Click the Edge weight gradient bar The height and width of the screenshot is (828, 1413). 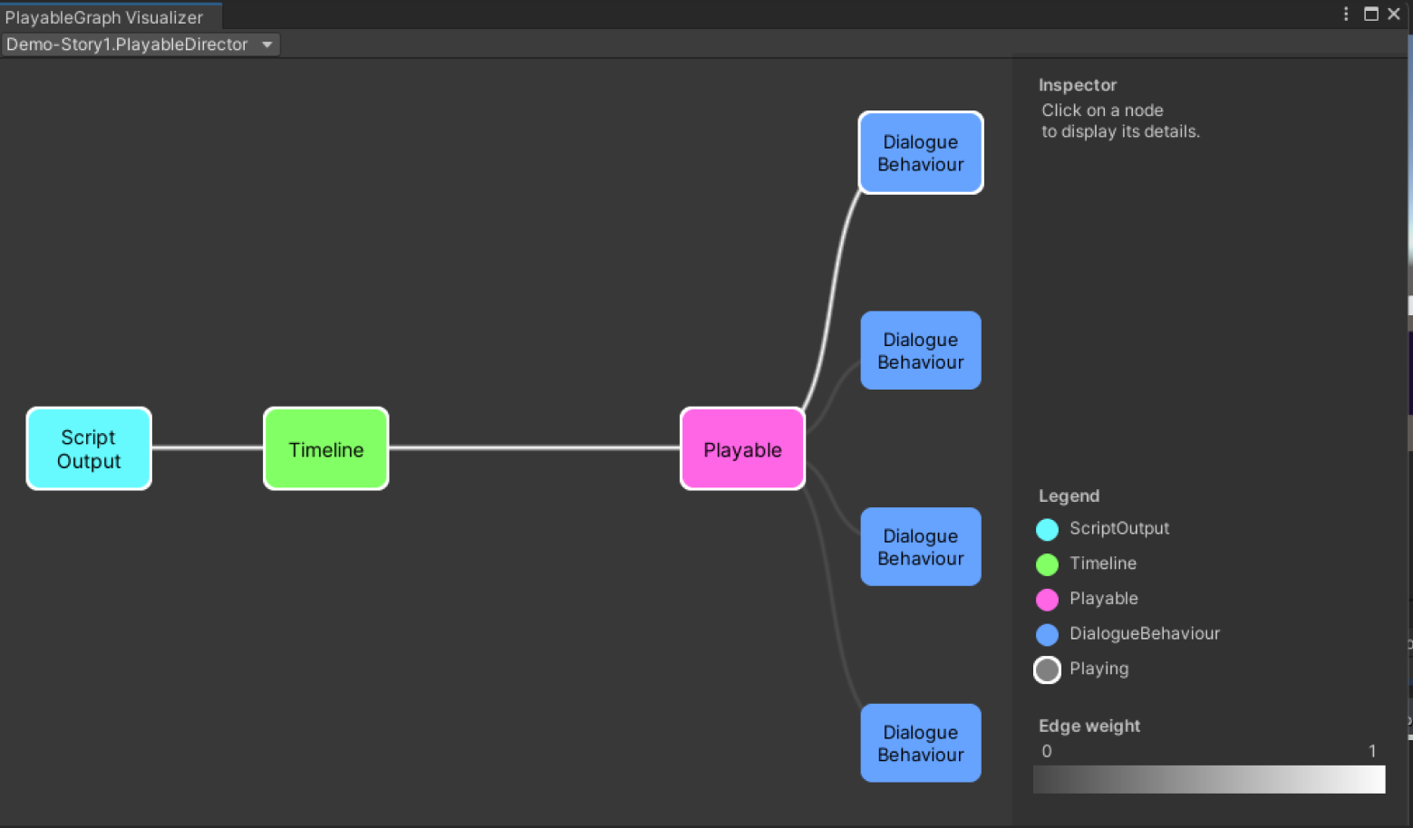tap(1208, 779)
